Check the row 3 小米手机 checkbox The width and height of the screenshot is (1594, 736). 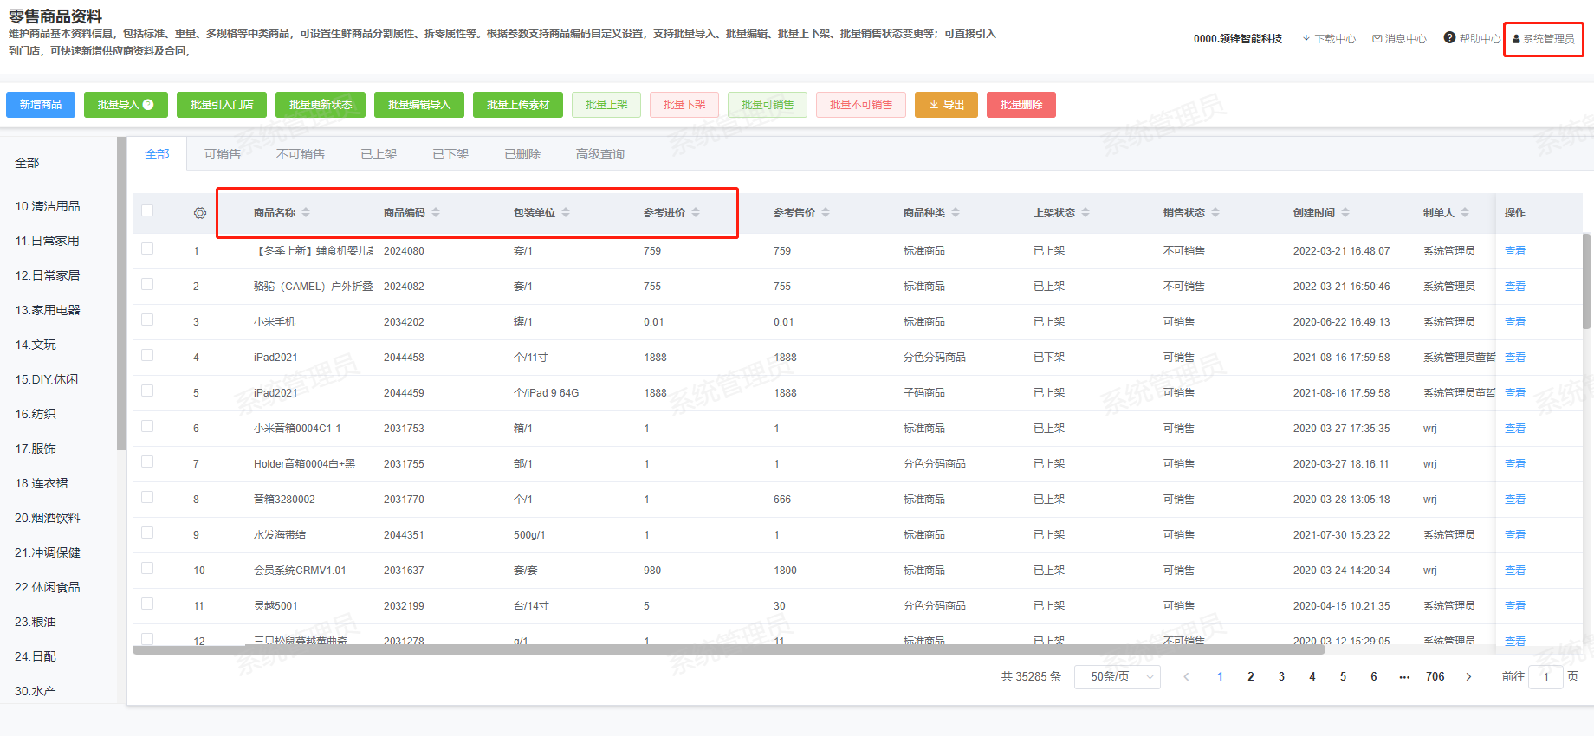click(x=147, y=320)
